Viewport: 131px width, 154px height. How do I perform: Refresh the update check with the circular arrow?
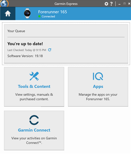point(50,50)
